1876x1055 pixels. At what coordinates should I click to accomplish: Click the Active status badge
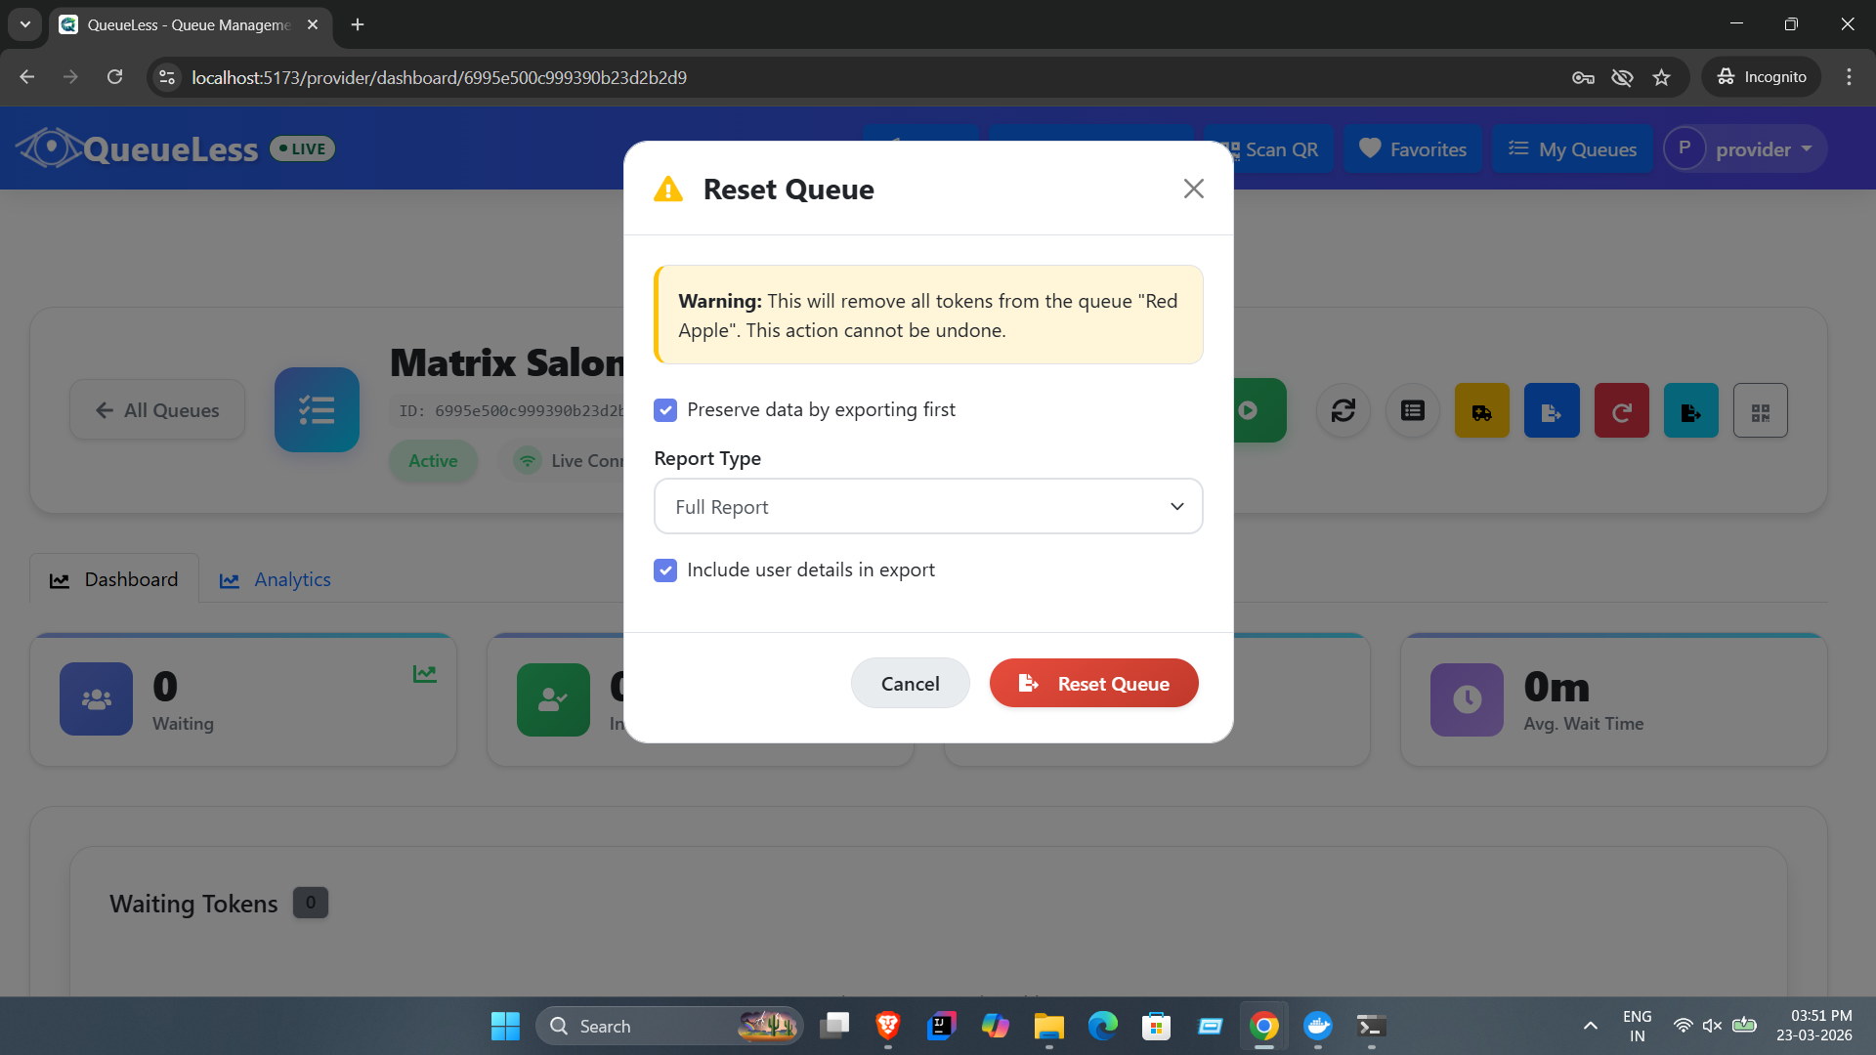pyautogui.click(x=433, y=461)
